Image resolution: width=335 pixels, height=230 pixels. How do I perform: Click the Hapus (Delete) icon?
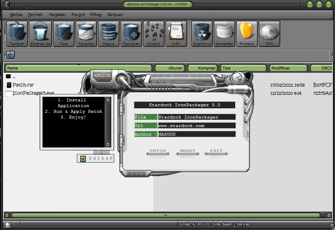[109, 34]
